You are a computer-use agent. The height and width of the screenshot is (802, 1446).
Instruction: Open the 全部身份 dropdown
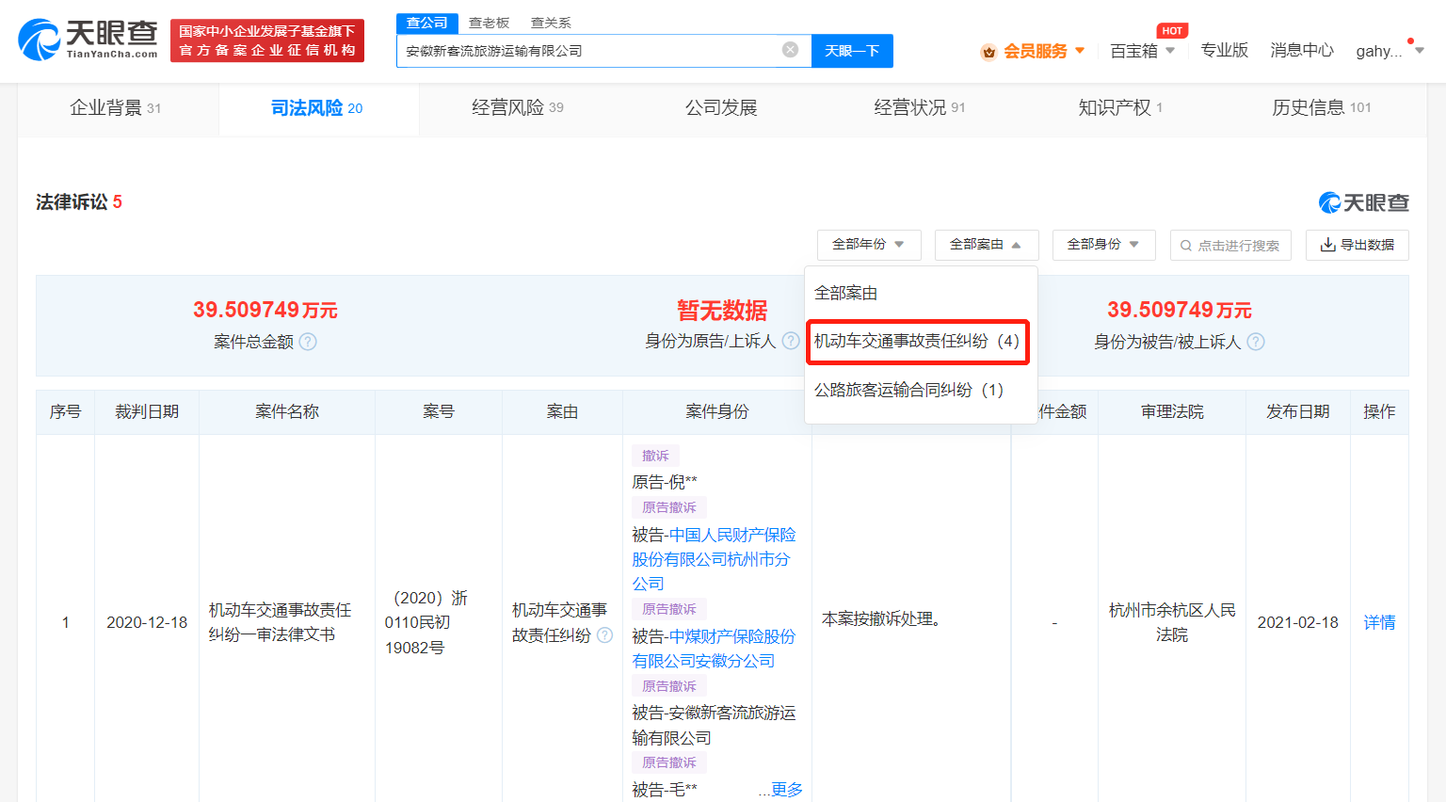point(1102,245)
